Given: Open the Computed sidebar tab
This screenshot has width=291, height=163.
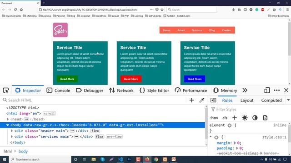Looking at the screenshot, I should [x=271, y=100].
